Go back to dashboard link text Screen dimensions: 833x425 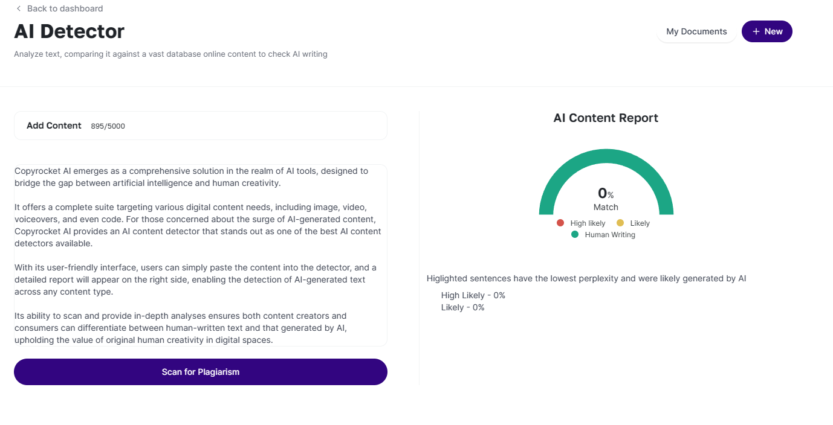(x=65, y=8)
